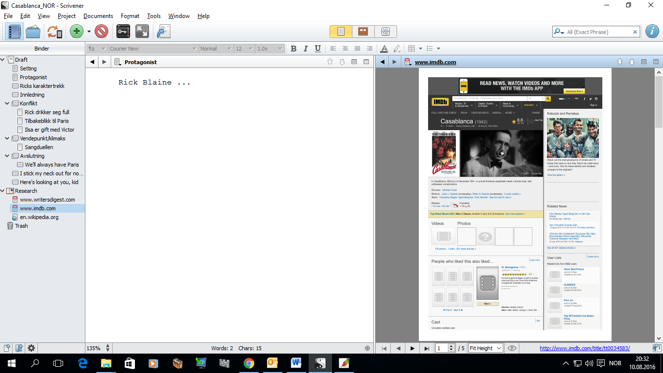Sync projects with mobile device
This screenshot has width=663, height=373.
[x=52, y=32]
